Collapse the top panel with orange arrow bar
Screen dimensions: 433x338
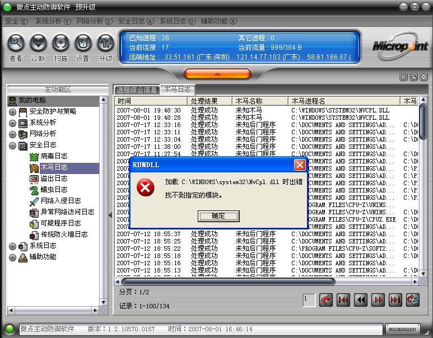pyautogui.click(x=217, y=74)
